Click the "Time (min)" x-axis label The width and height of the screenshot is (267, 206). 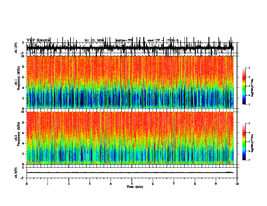(x=135, y=187)
